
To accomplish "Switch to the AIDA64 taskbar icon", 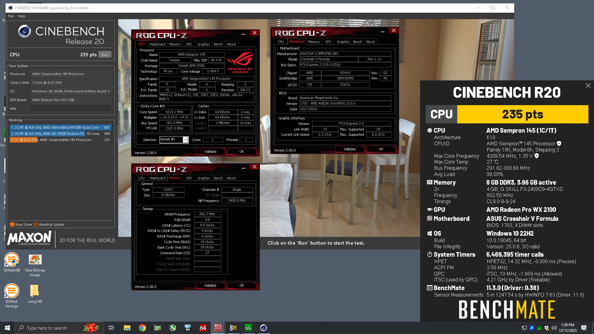I will tap(203, 328).
